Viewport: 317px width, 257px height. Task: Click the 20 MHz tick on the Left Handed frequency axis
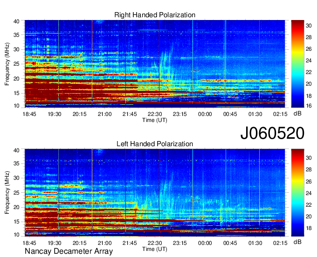click(x=17, y=207)
